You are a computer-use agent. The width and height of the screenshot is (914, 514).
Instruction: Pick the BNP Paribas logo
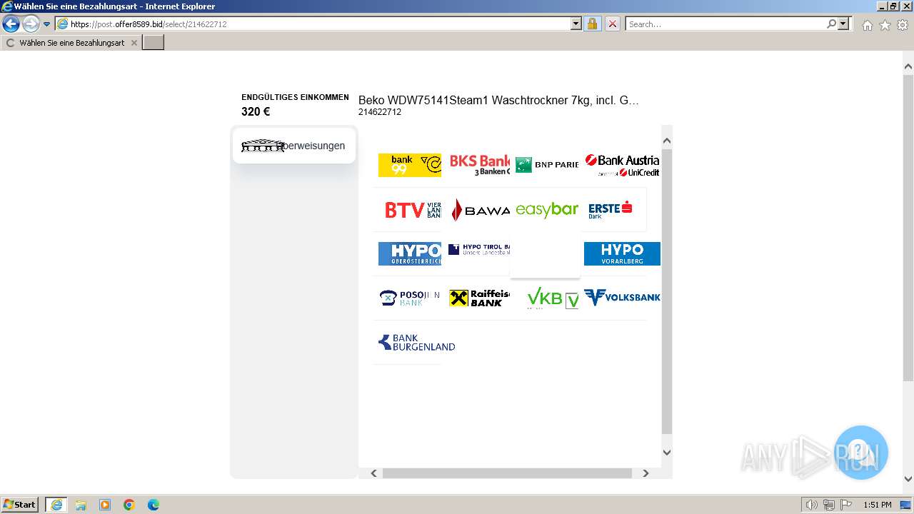click(547, 165)
